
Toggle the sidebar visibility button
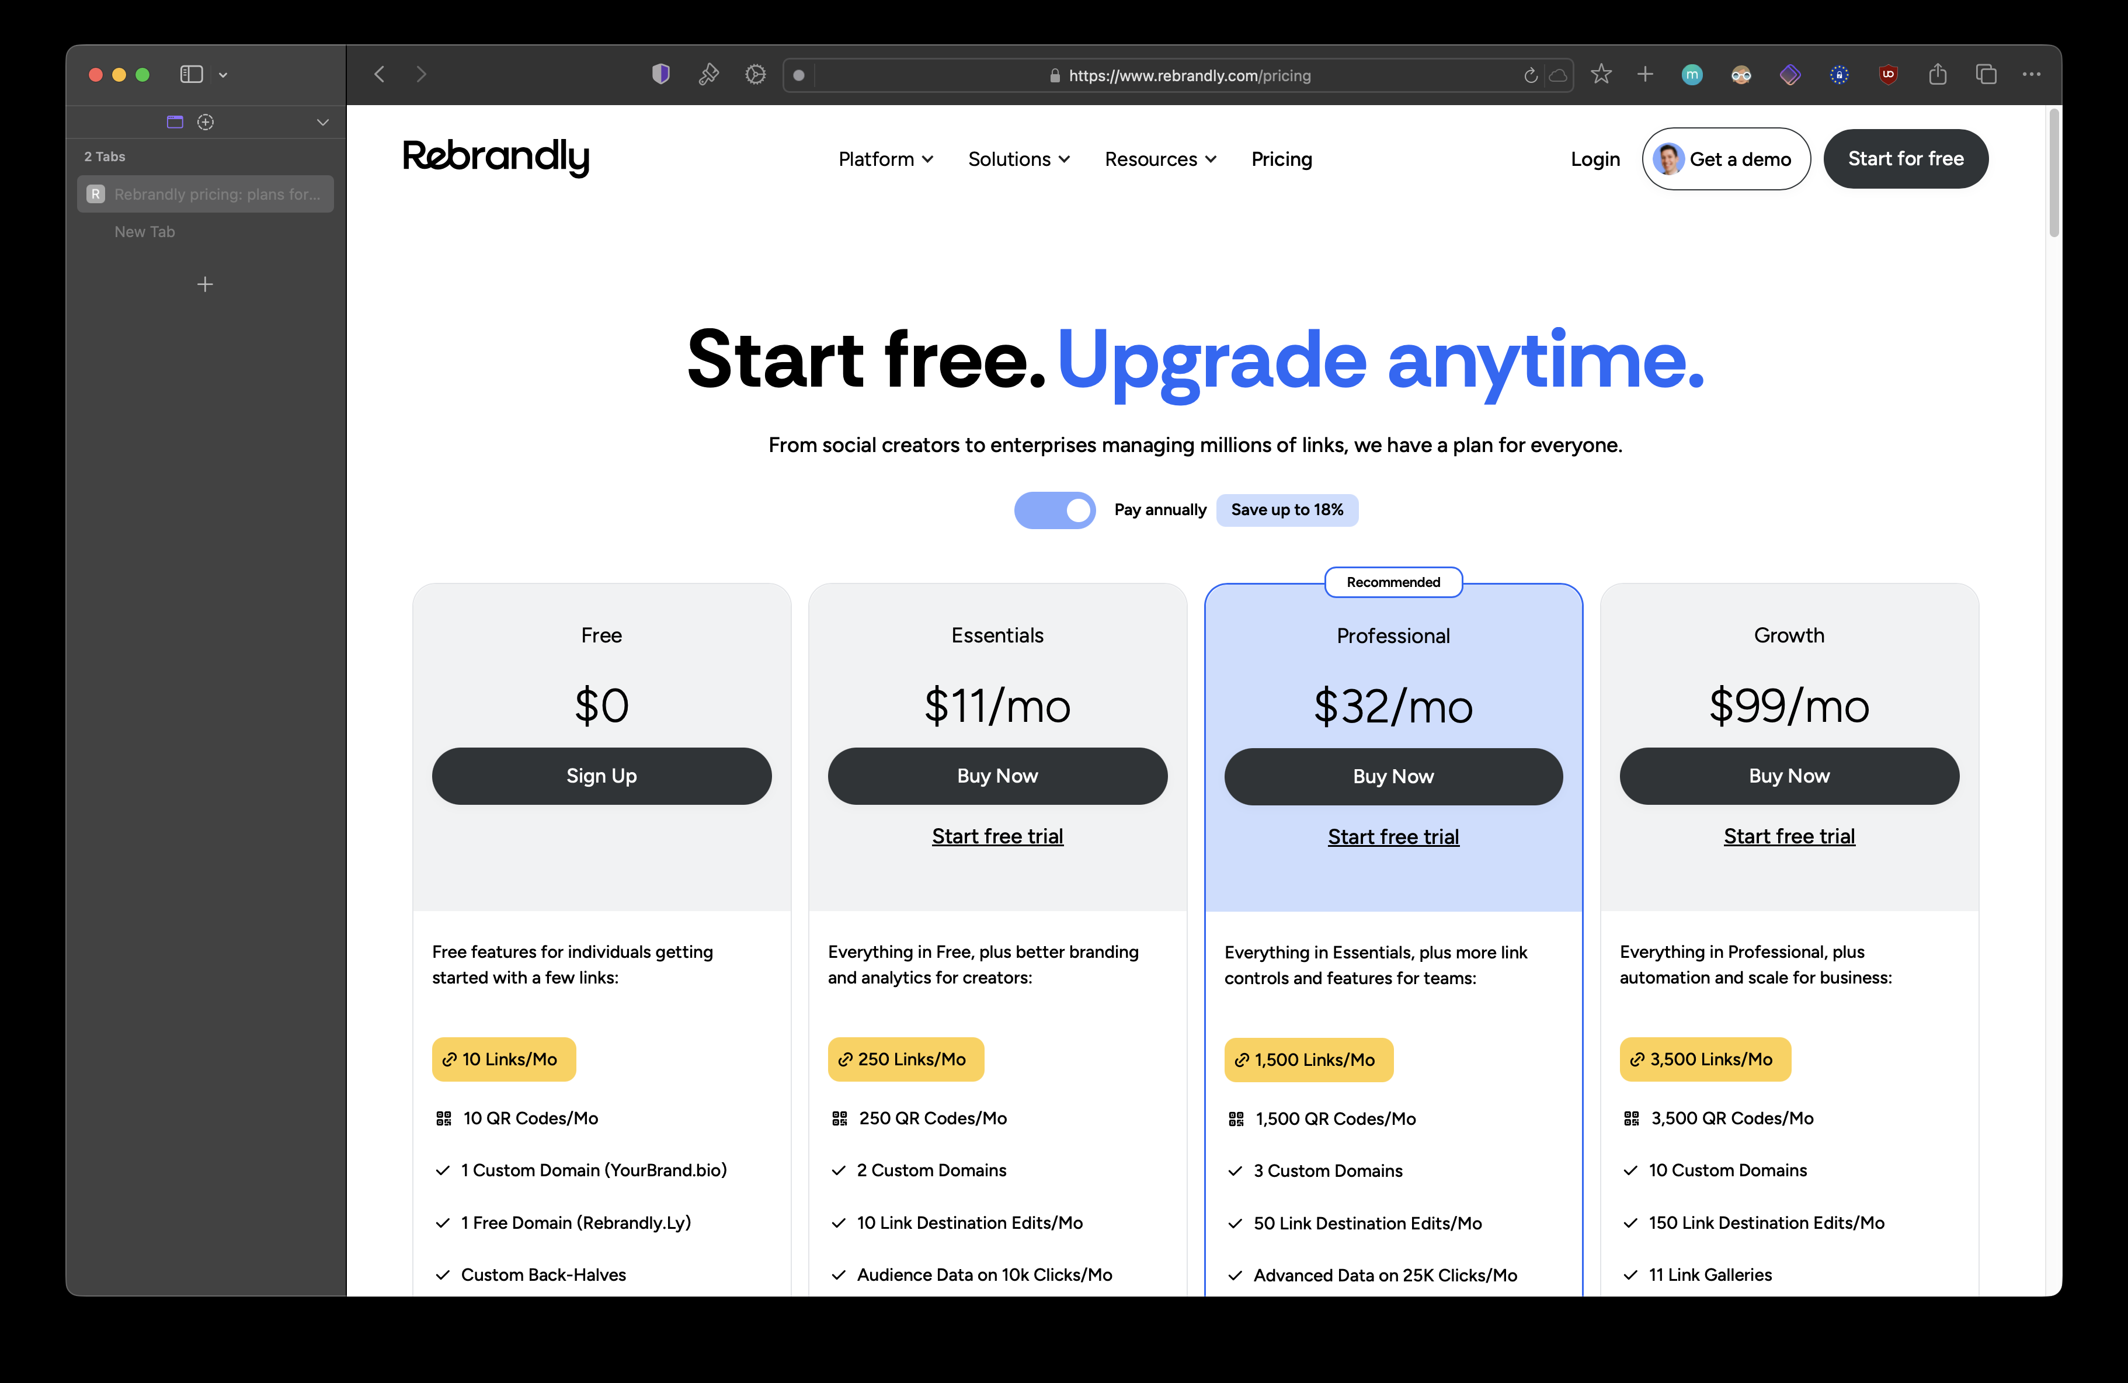pos(192,74)
